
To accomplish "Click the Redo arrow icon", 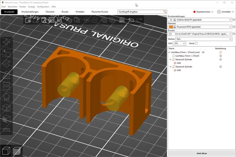I will pos(139,20).
